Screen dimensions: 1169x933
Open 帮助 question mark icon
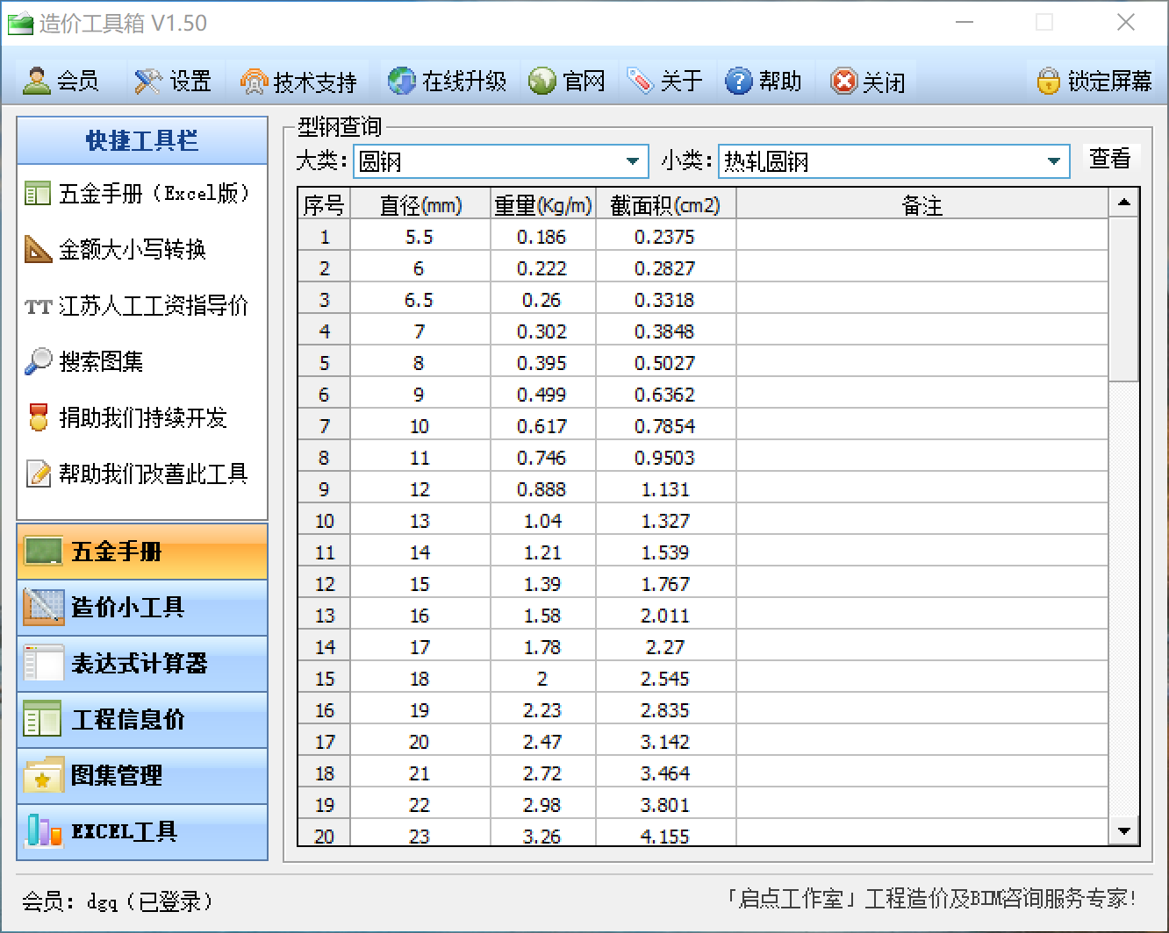(739, 82)
